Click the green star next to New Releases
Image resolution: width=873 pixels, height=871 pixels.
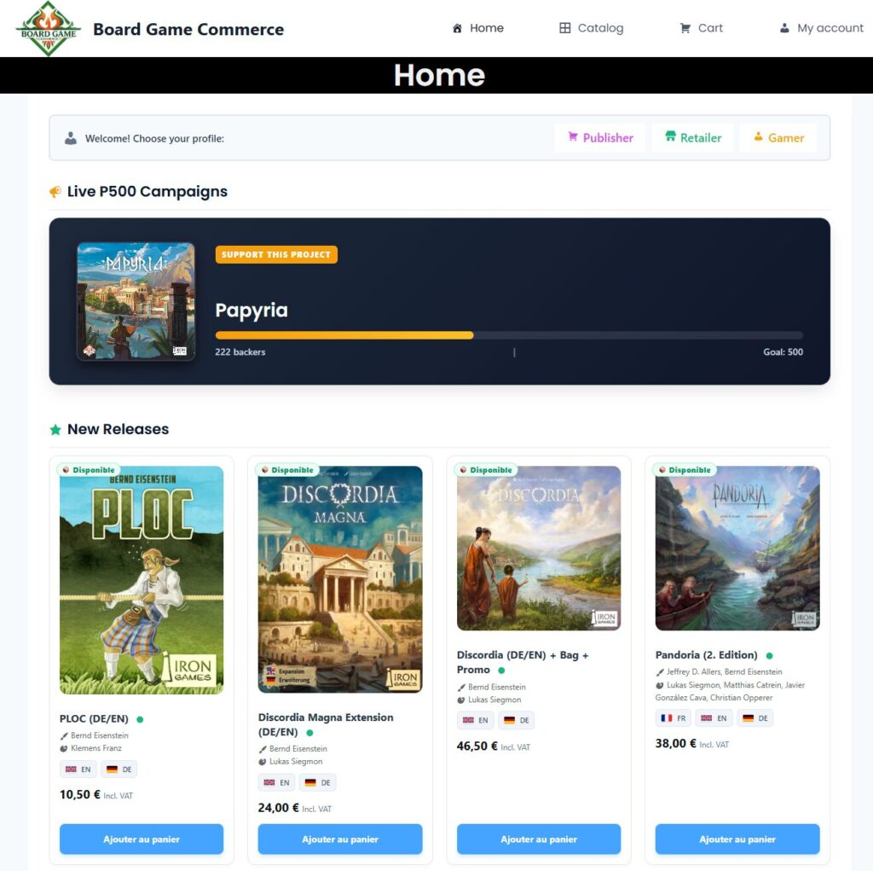pyautogui.click(x=55, y=430)
